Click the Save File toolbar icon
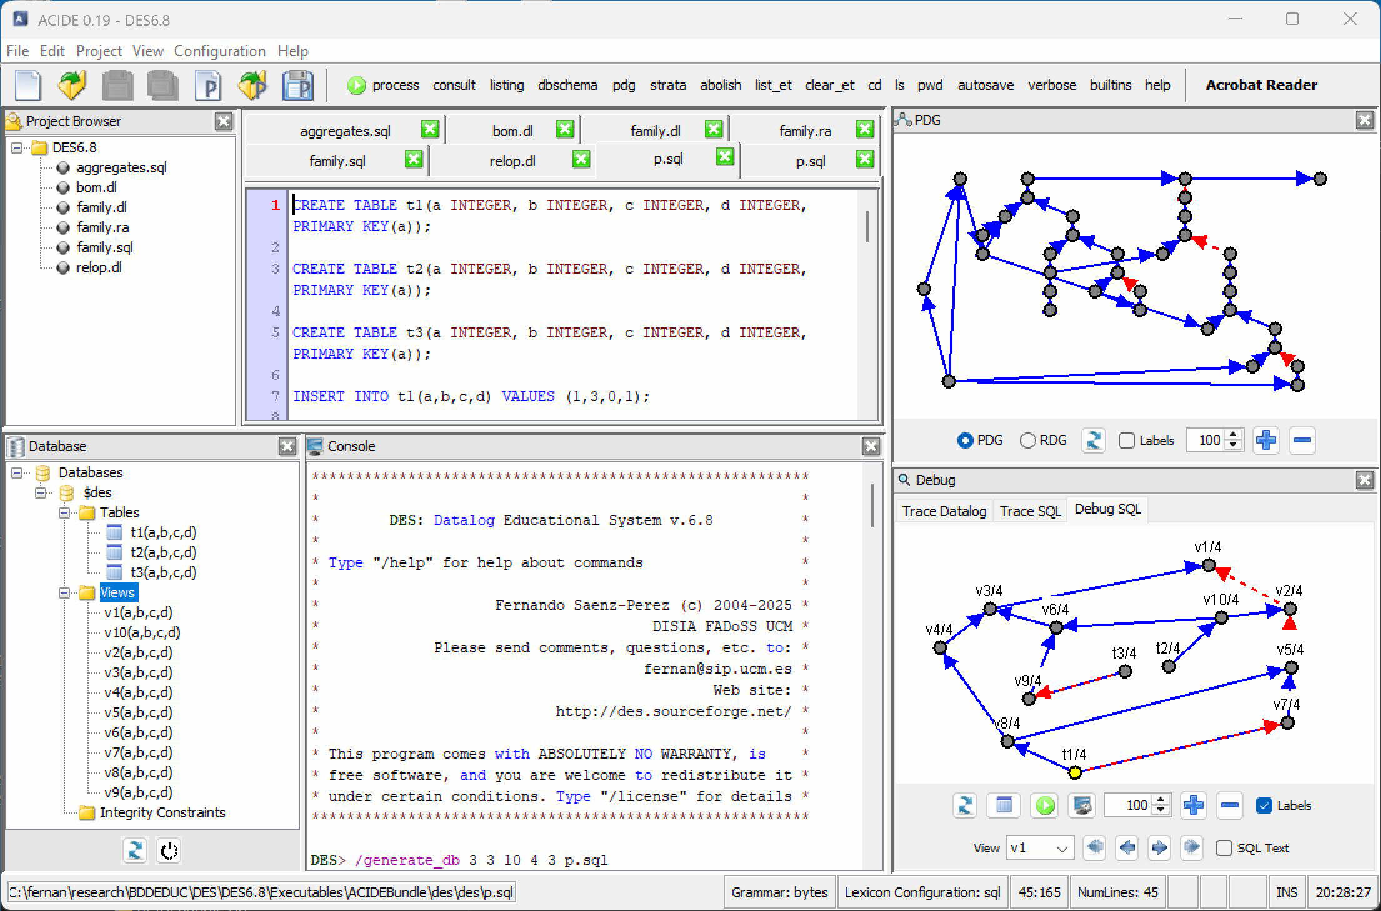 117,85
